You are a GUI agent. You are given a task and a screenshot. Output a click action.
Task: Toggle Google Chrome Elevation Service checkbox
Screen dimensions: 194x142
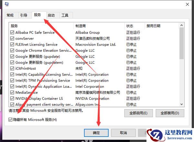click(x=12, y=50)
